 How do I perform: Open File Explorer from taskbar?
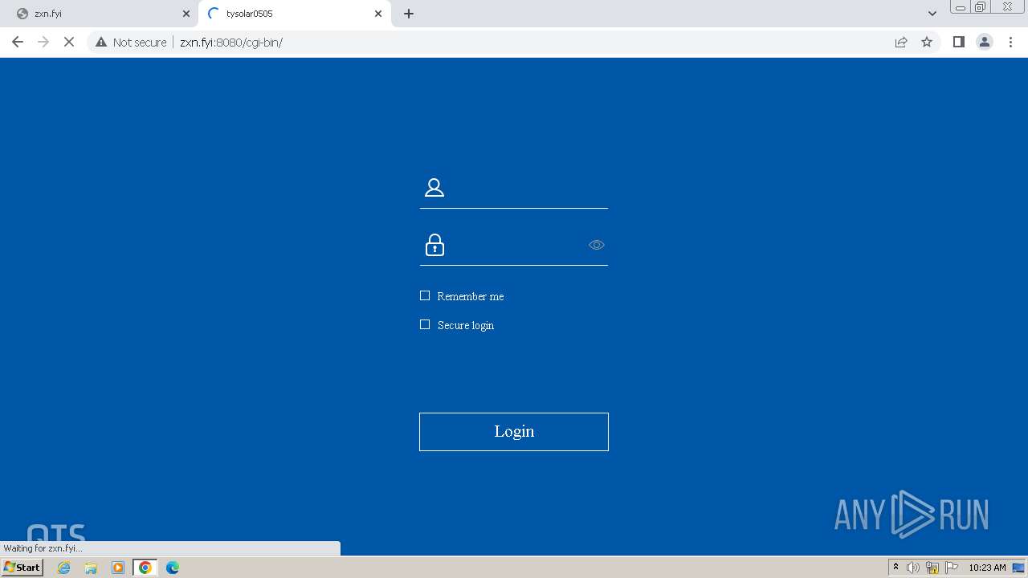91,568
